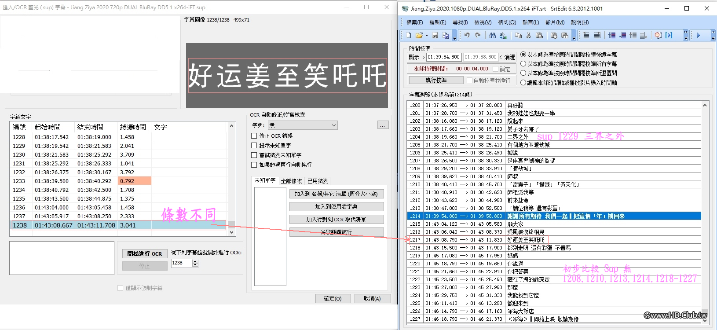Click the Paste clipboard icon in SrtEdit
This screenshot has height=330, width=717.
tap(539, 35)
